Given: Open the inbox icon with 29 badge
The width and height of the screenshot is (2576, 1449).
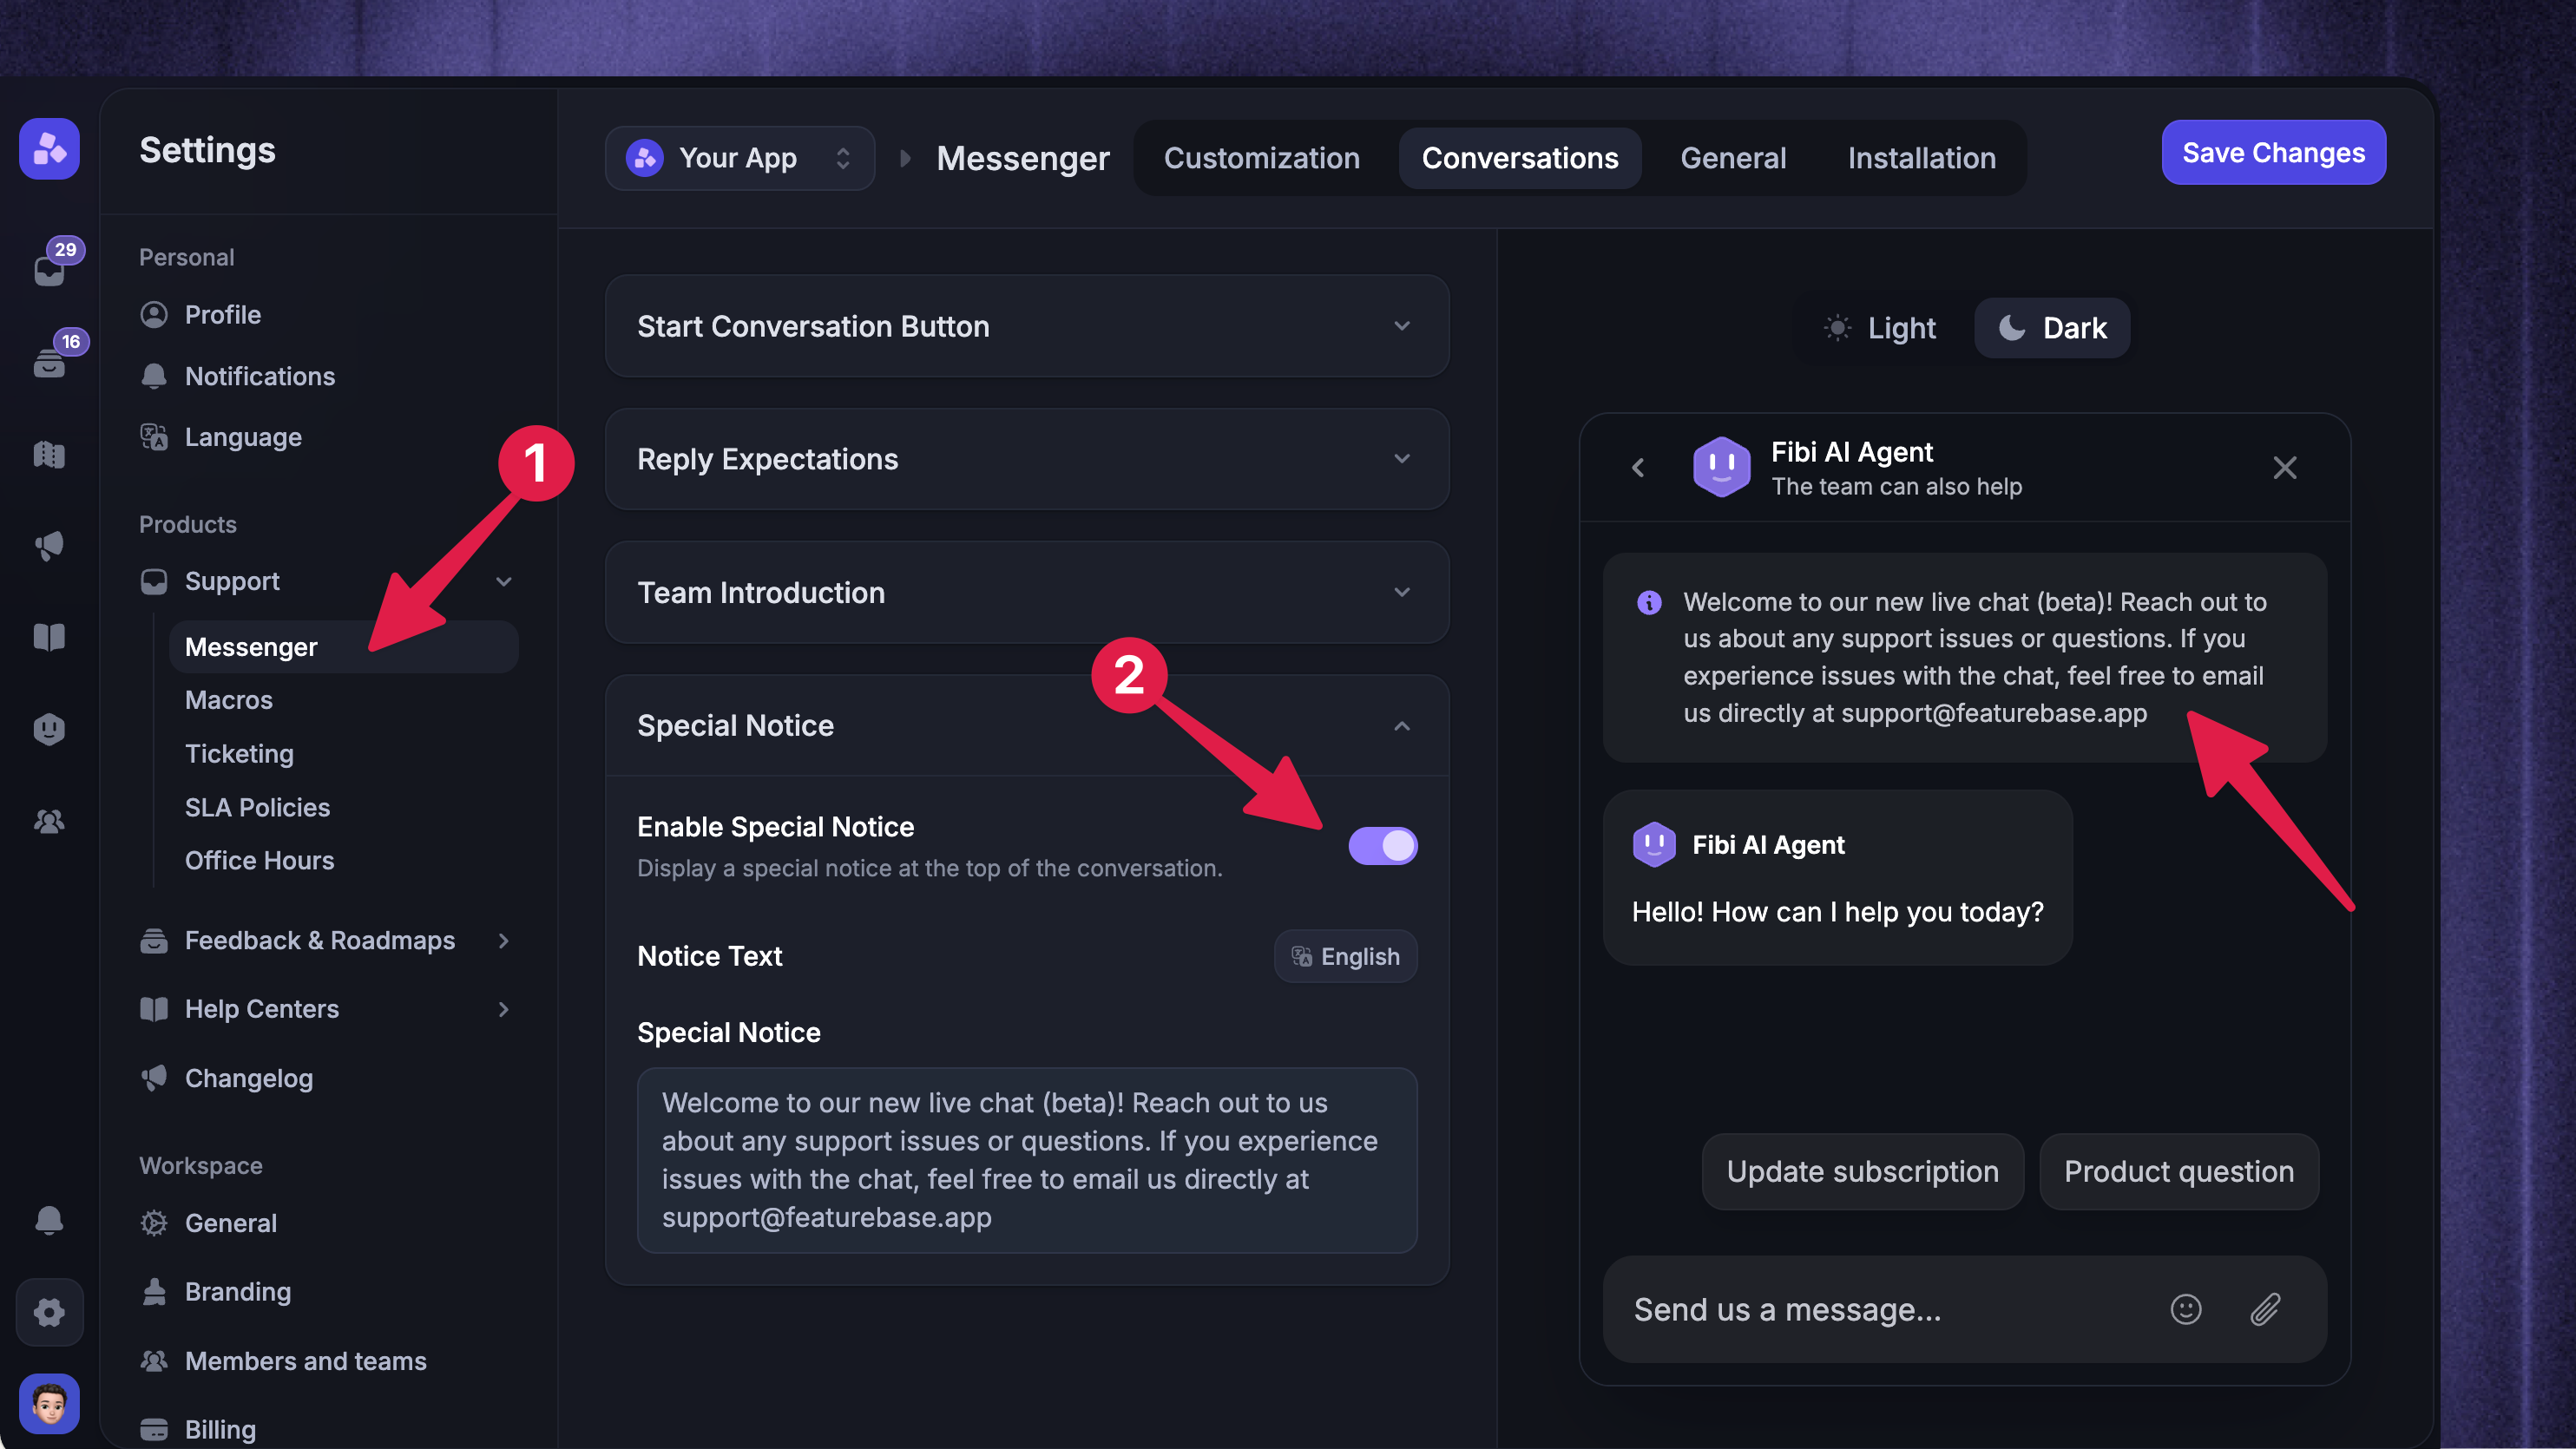Looking at the screenshot, I should coord(49,269).
